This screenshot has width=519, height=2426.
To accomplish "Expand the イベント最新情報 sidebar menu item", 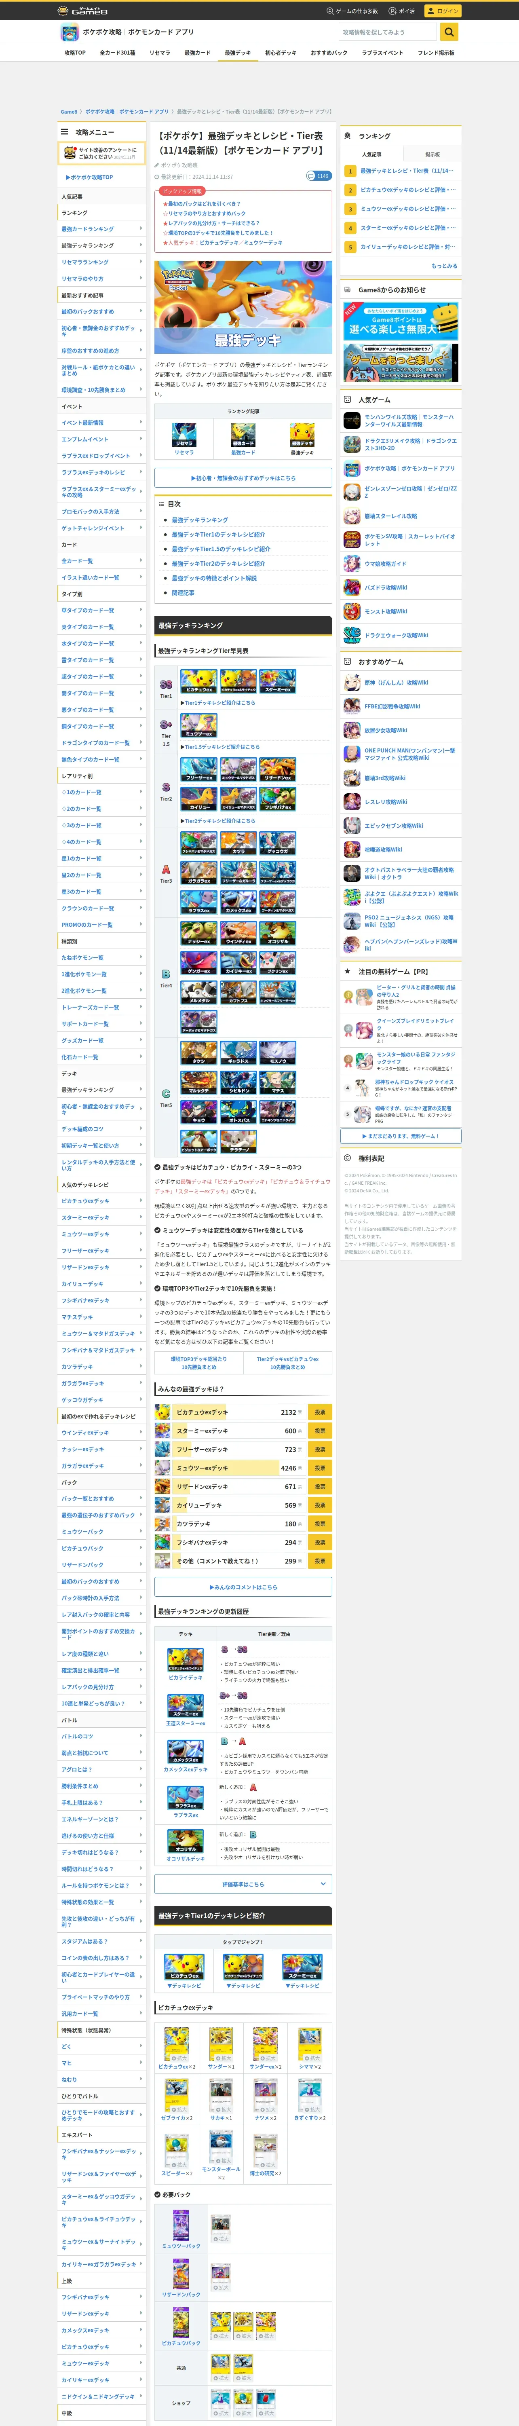I will pyautogui.click(x=102, y=423).
